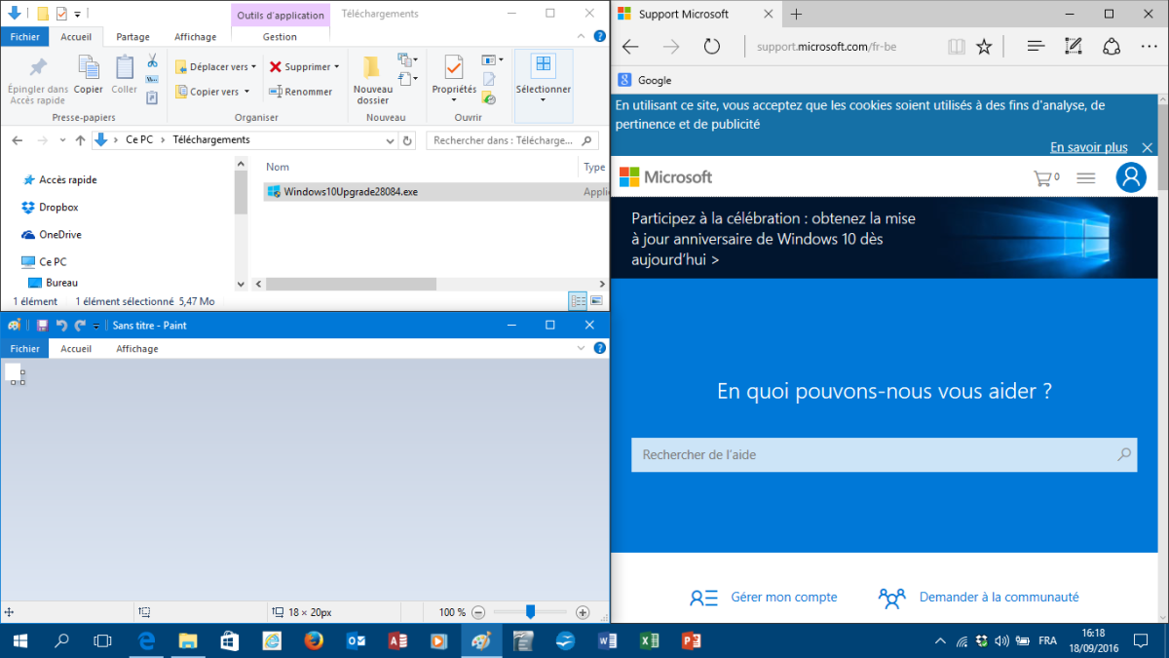Open the Google favorites bar link
Image resolution: width=1169 pixels, height=658 pixels.
(x=645, y=81)
